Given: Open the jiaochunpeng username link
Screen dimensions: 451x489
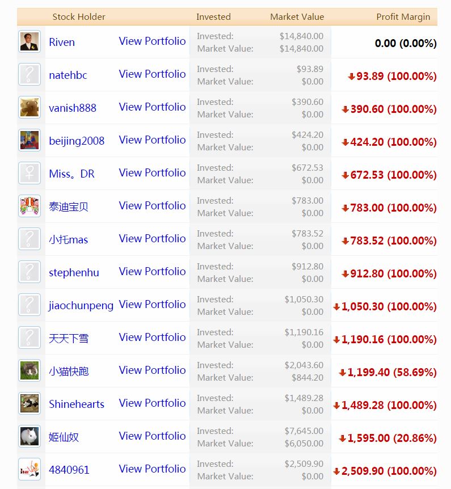Looking at the screenshot, I should [81, 306].
